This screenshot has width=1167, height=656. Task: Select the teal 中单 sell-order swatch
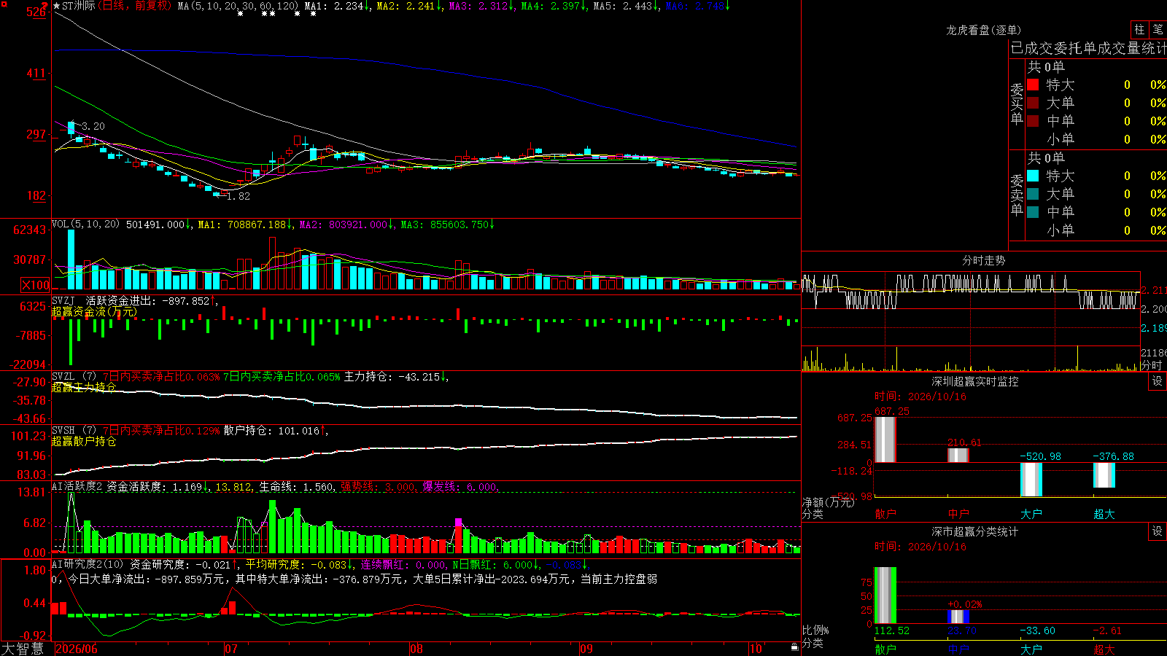(x=1033, y=212)
